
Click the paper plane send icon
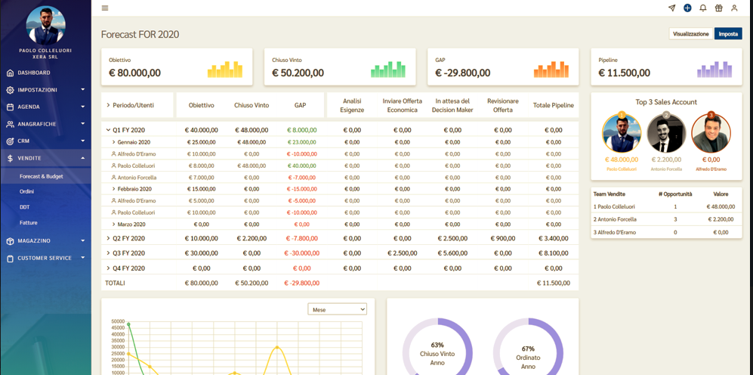(x=671, y=8)
